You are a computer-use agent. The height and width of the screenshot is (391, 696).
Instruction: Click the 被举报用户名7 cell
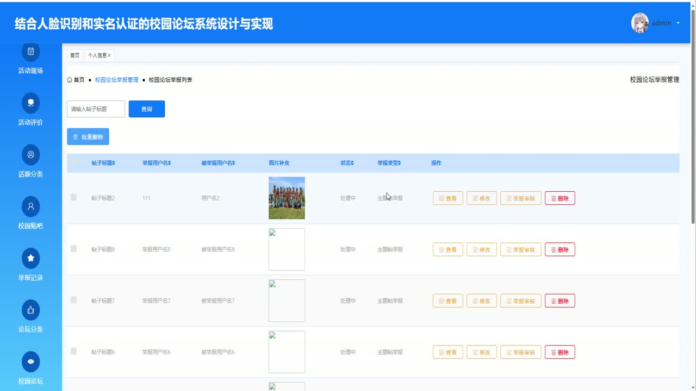coord(218,301)
